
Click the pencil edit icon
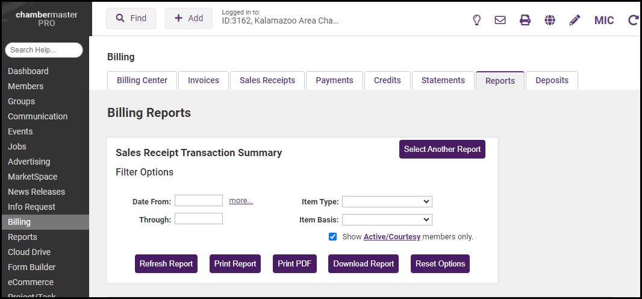coord(575,20)
